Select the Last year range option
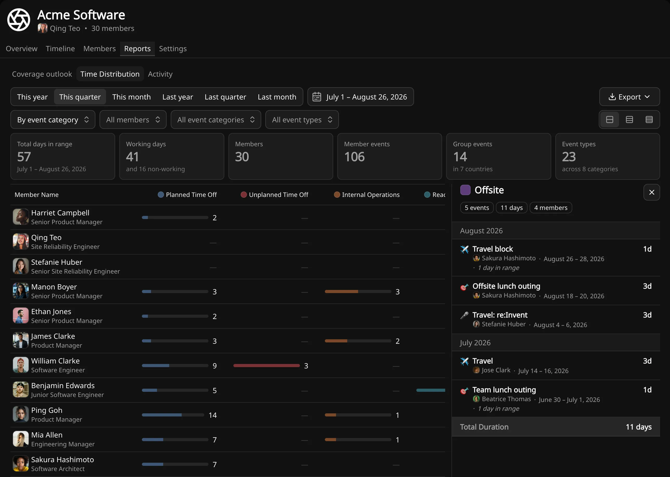 click(x=178, y=97)
